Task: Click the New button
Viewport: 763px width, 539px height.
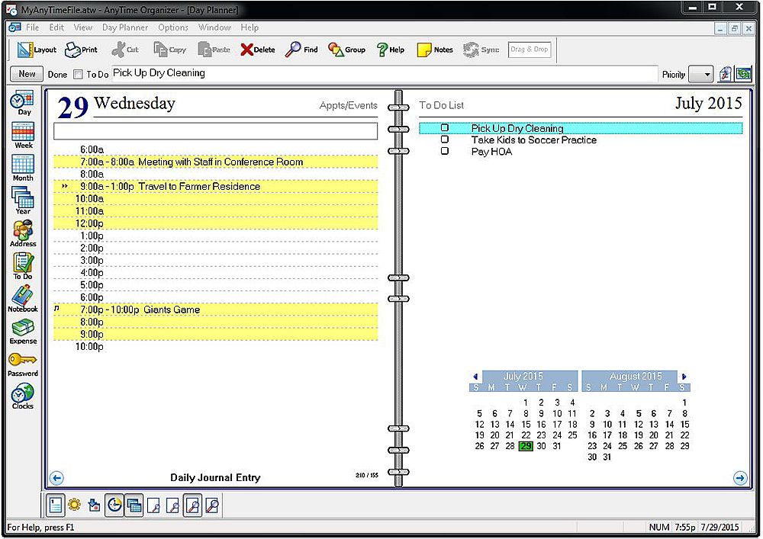Action: click(x=27, y=74)
